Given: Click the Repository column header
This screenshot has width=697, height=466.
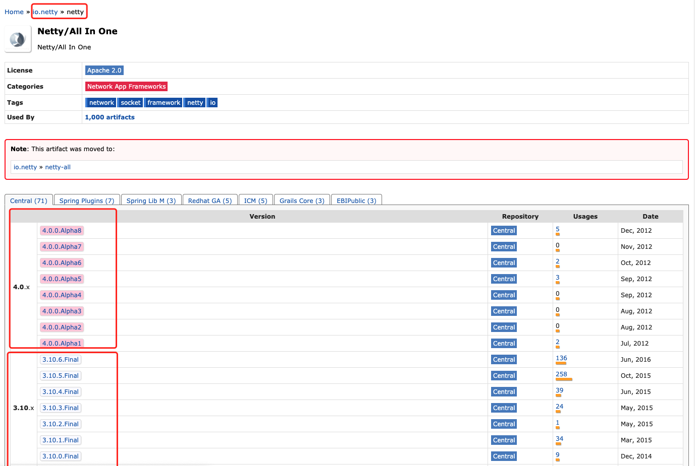Looking at the screenshot, I should 520,217.
